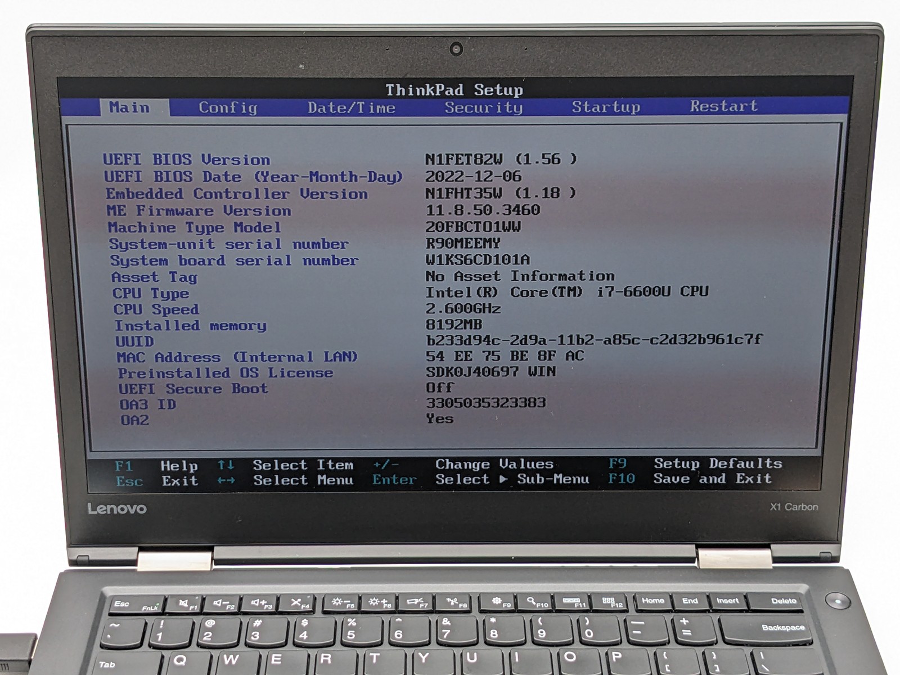900x675 pixels.
Task: Click Preinstalled OS License label
Action: pyautogui.click(x=226, y=373)
